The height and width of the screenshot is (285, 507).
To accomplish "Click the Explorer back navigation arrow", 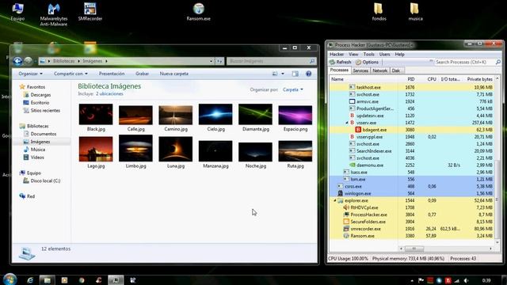I will (17, 61).
